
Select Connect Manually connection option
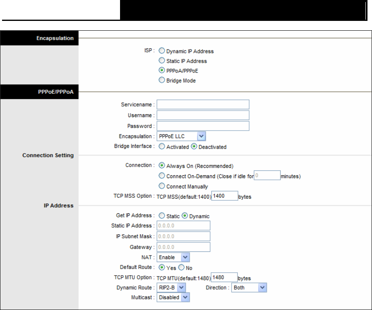click(161, 186)
